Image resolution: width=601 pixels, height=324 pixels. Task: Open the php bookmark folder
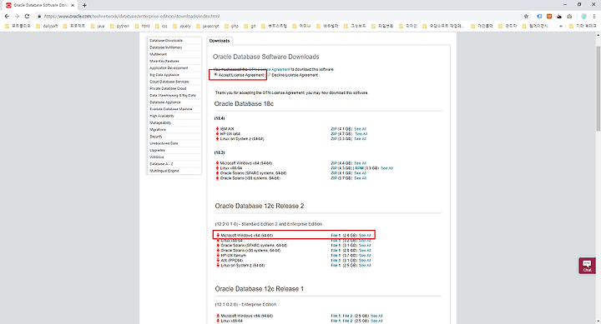[231, 26]
